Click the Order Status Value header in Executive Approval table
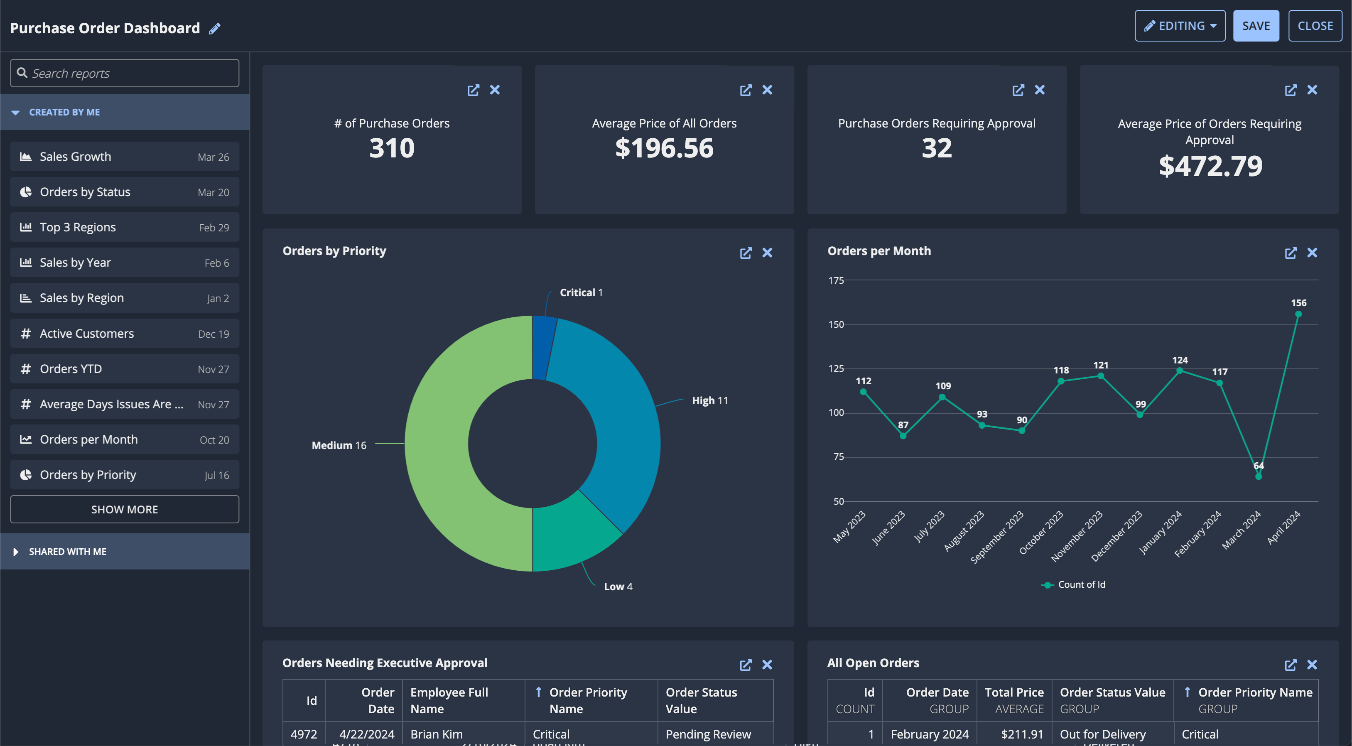The height and width of the screenshot is (746, 1352). tap(715, 700)
